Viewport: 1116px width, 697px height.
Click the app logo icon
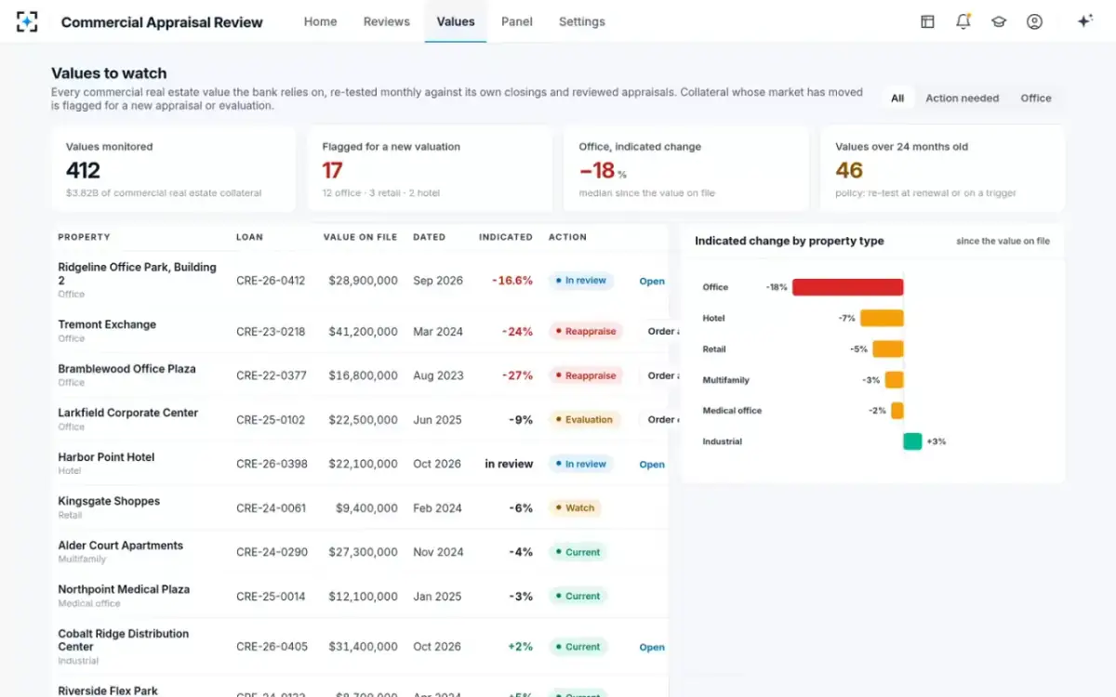click(x=27, y=21)
